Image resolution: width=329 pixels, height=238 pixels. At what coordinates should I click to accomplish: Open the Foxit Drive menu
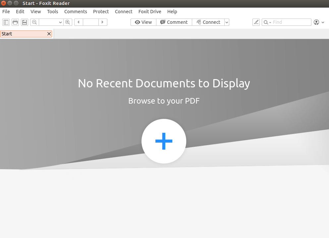pyautogui.click(x=150, y=12)
